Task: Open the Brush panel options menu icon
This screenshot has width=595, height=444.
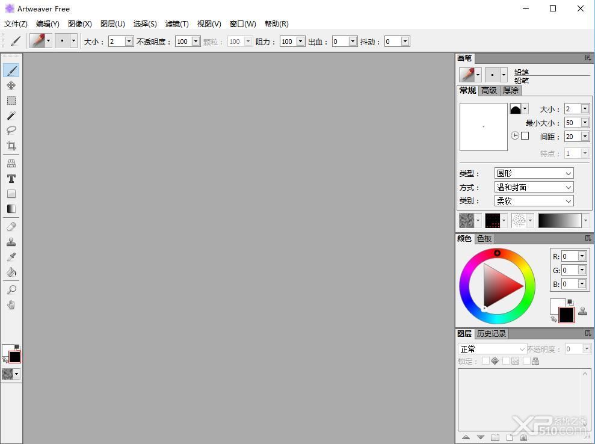Action: tap(588, 58)
